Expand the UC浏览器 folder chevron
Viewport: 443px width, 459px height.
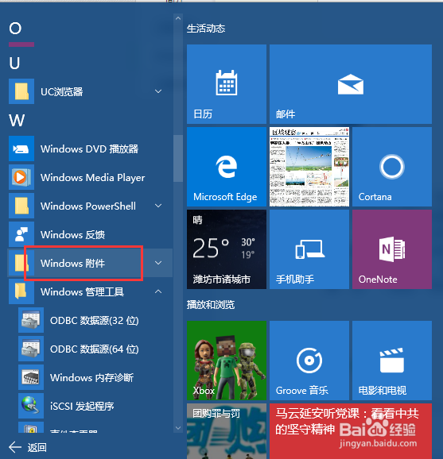coord(158,91)
